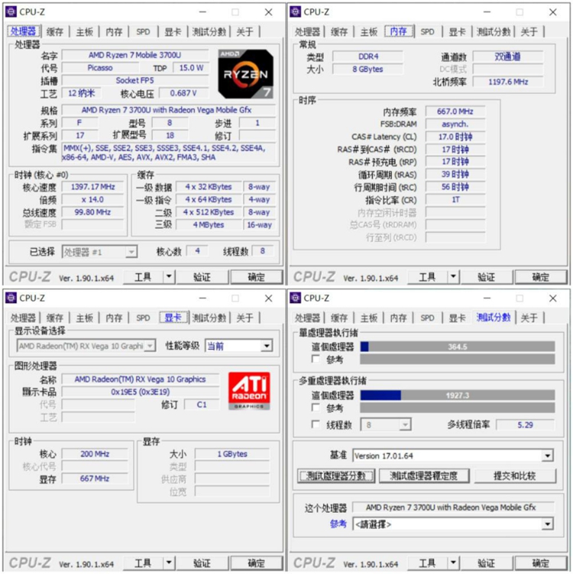Select 内存 tab in the graphics window
The height and width of the screenshot is (574, 573).
pyautogui.click(x=114, y=318)
